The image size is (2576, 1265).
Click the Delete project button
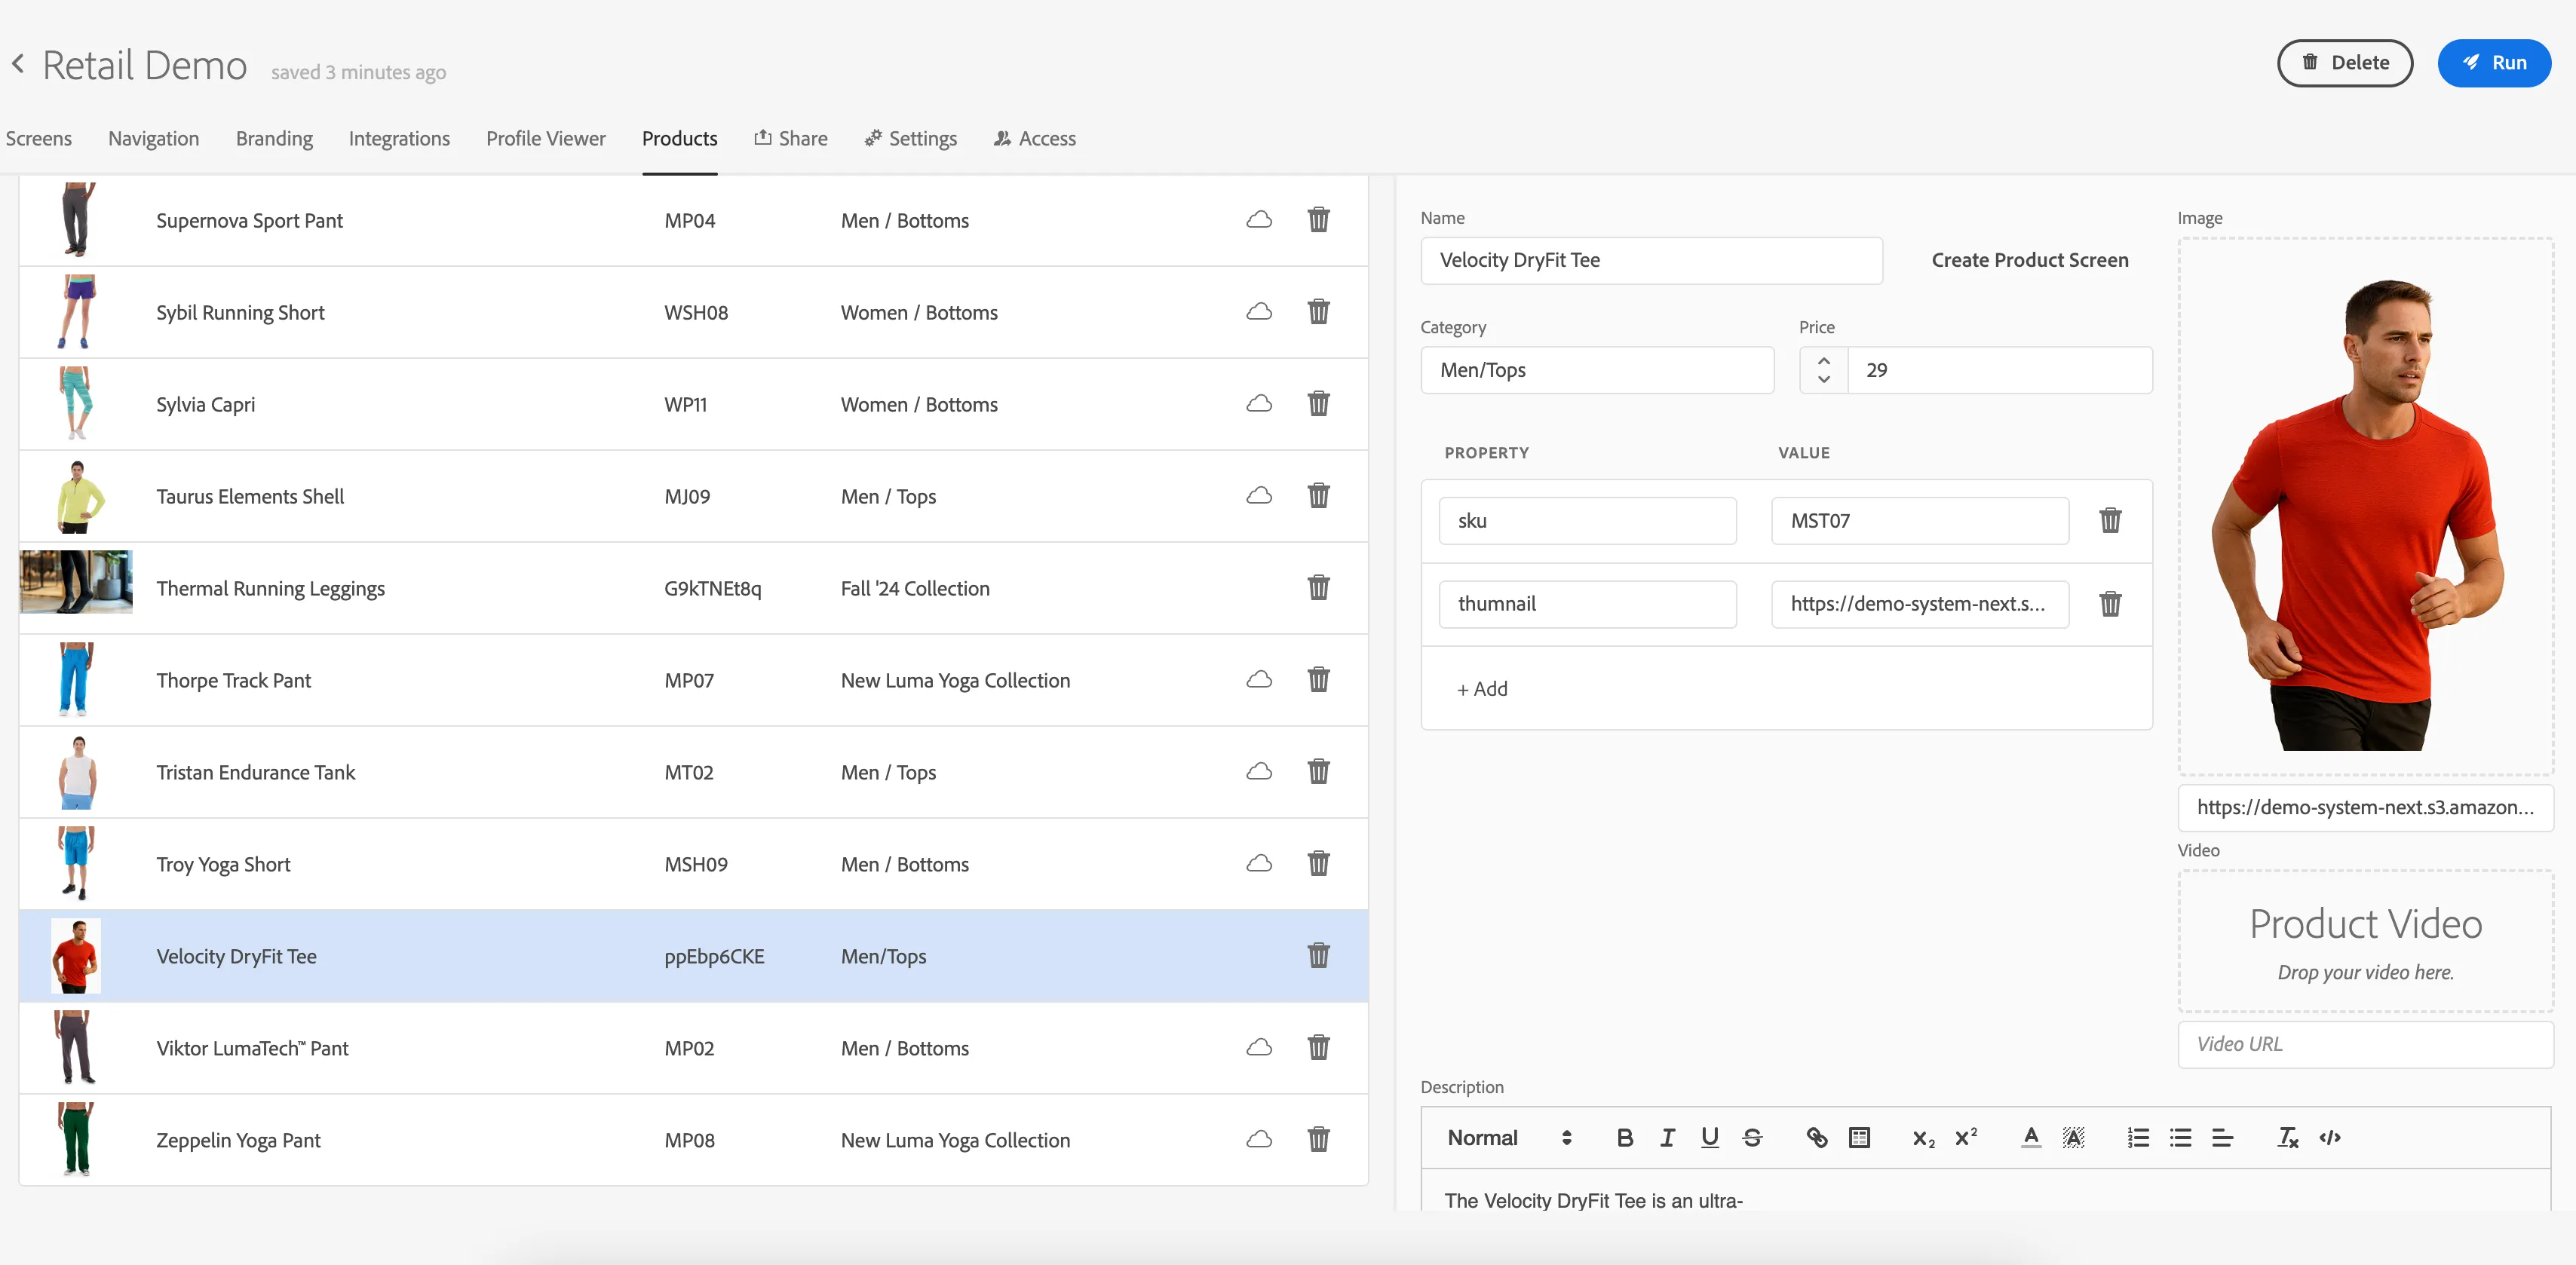coord(2344,63)
